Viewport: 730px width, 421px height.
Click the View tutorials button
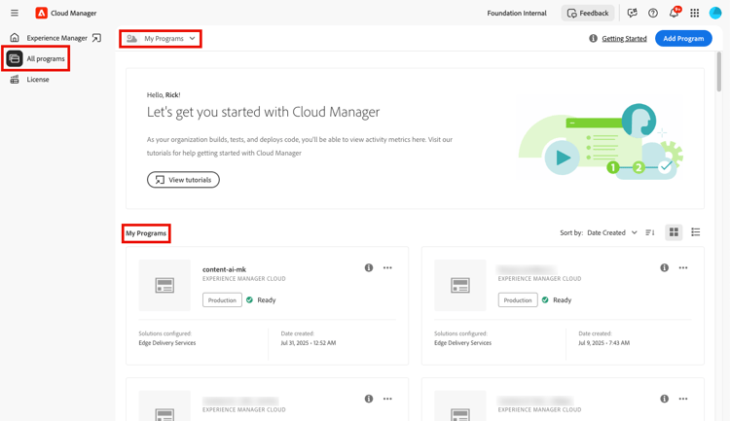[183, 180]
